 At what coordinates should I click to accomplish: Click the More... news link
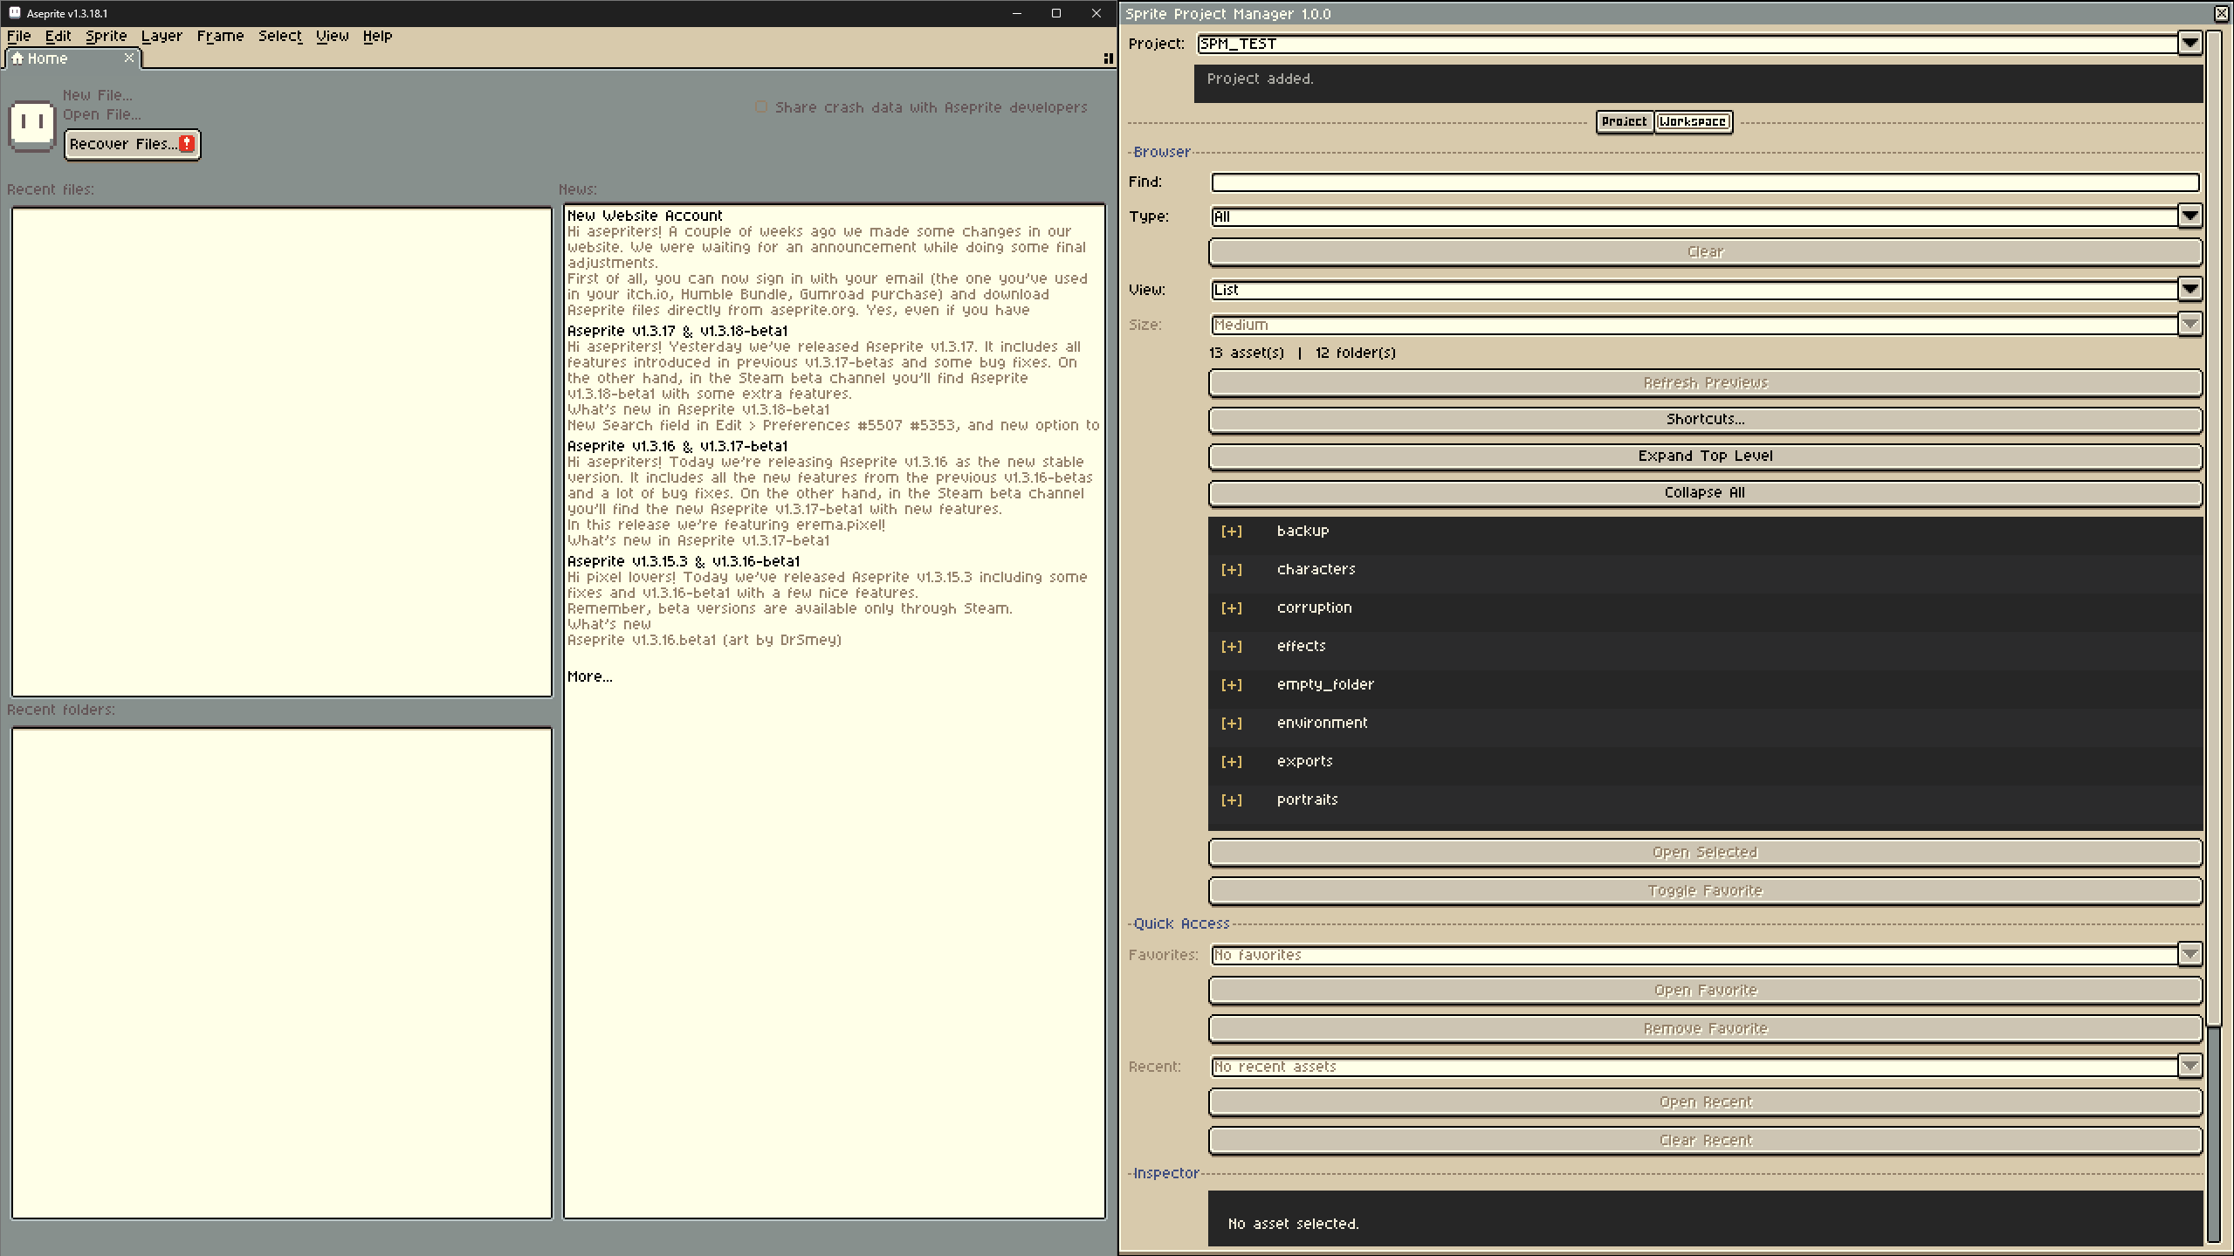590,676
